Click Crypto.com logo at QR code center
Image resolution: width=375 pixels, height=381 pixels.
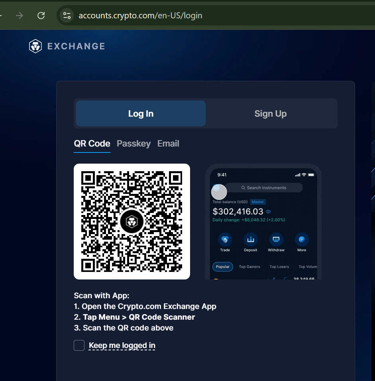pos(132,221)
